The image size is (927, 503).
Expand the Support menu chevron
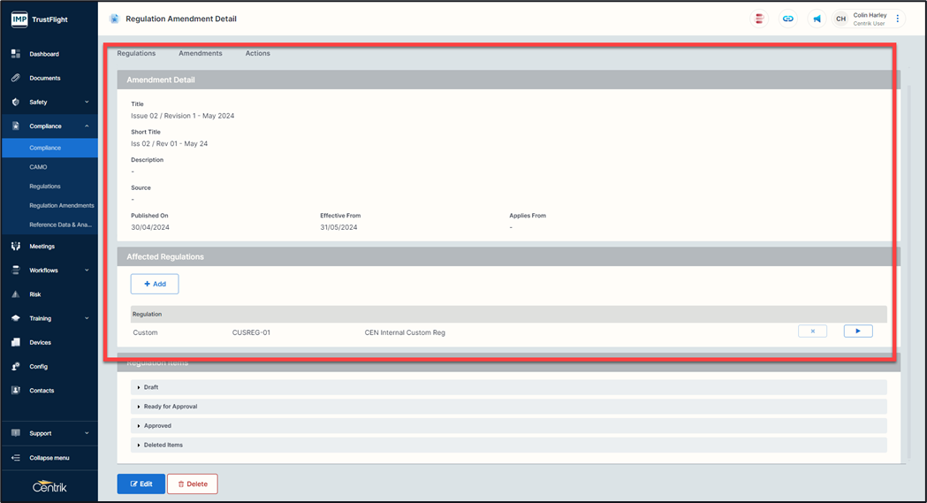87,433
